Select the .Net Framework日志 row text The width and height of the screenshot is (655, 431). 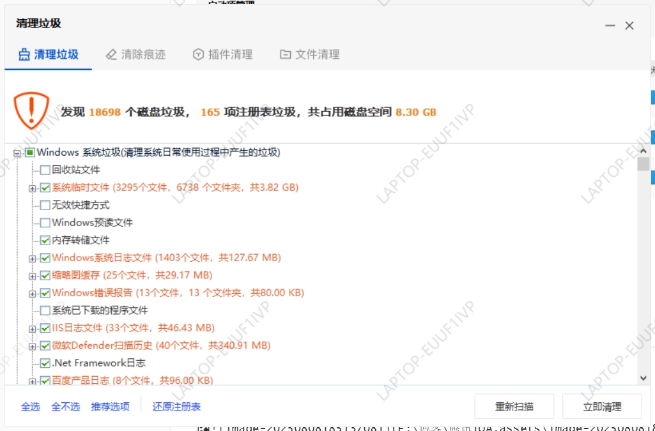98,363
